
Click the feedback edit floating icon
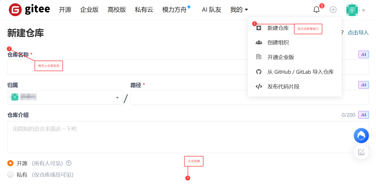[361, 152]
